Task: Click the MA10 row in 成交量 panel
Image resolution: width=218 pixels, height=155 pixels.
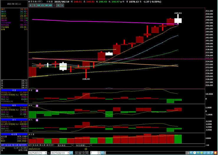Action: click(x=14, y=141)
